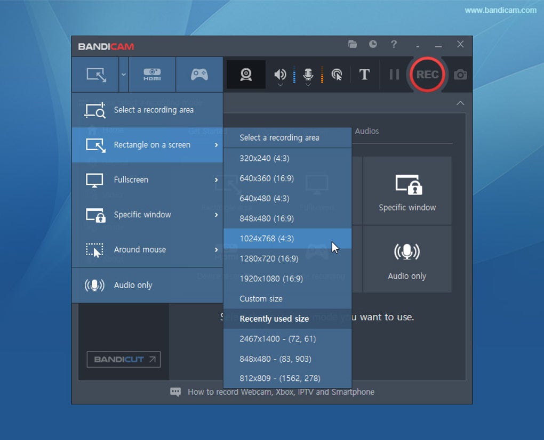This screenshot has width=544, height=440.
Task: Select the microphone icon
Action: tap(308, 74)
